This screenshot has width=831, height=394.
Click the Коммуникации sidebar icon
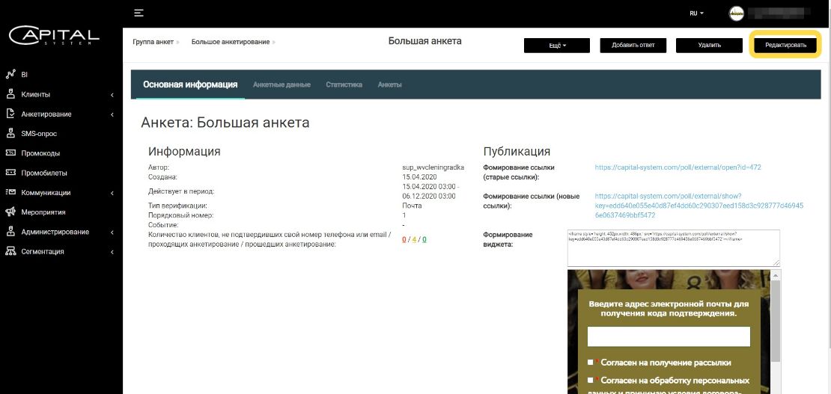click(10, 192)
